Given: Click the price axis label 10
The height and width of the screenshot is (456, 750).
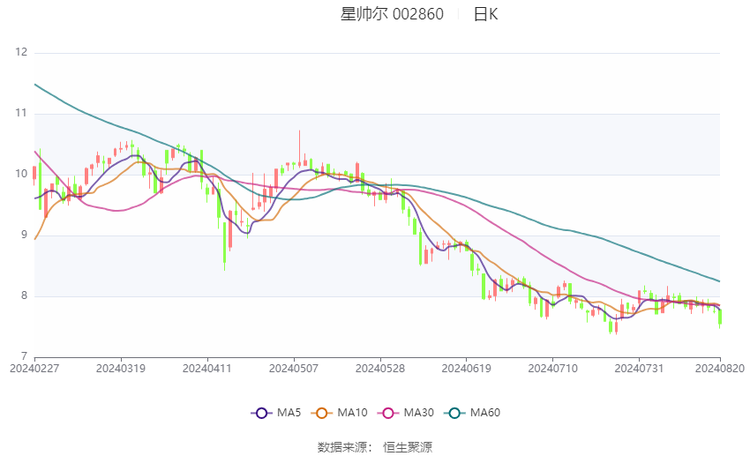Looking at the screenshot, I should 21,174.
